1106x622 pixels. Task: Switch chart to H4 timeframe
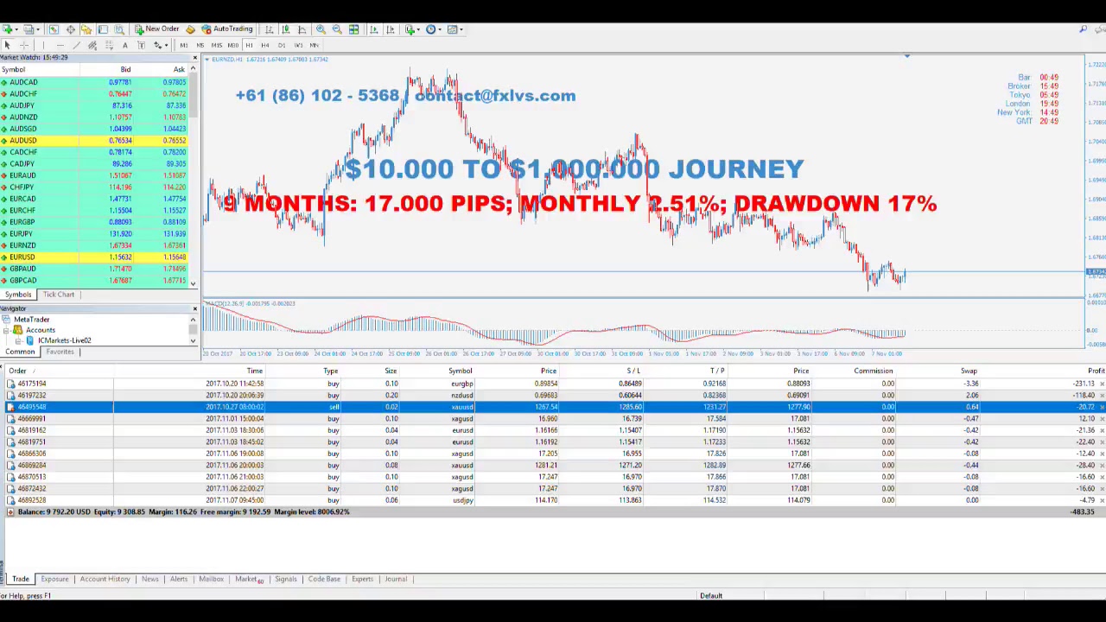(x=265, y=45)
